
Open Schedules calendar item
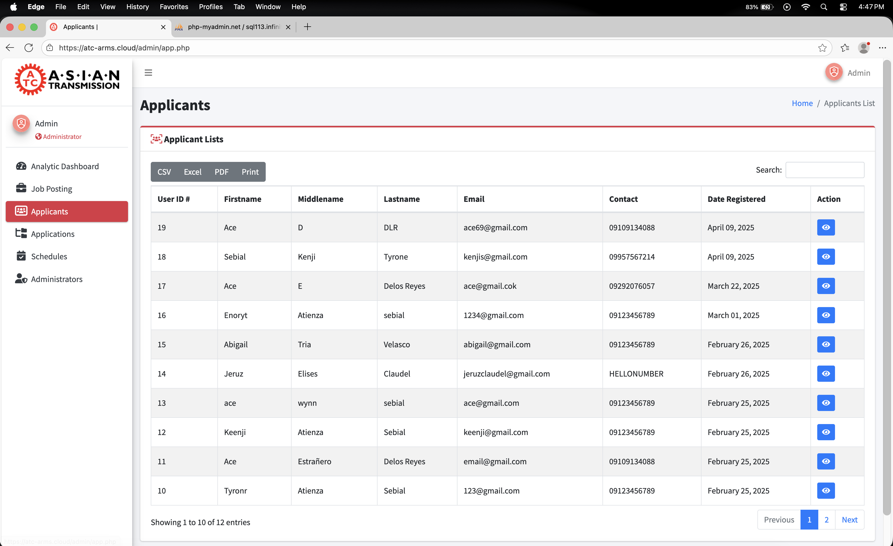click(x=49, y=256)
